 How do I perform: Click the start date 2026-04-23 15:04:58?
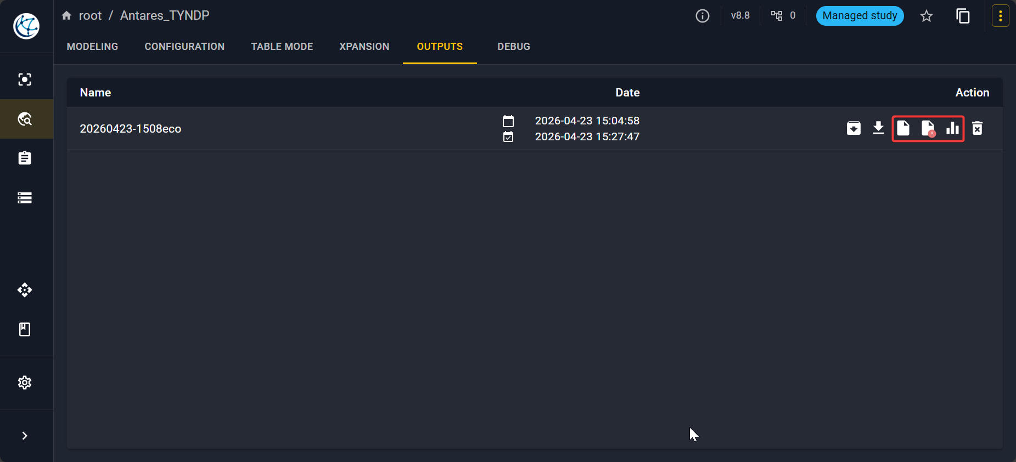(x=587, y=121)
